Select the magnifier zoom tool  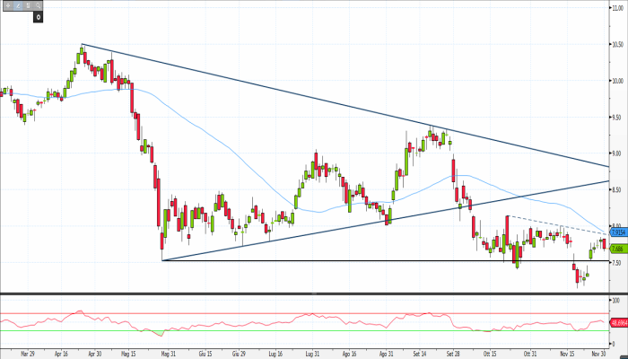[x=39, y=5]
